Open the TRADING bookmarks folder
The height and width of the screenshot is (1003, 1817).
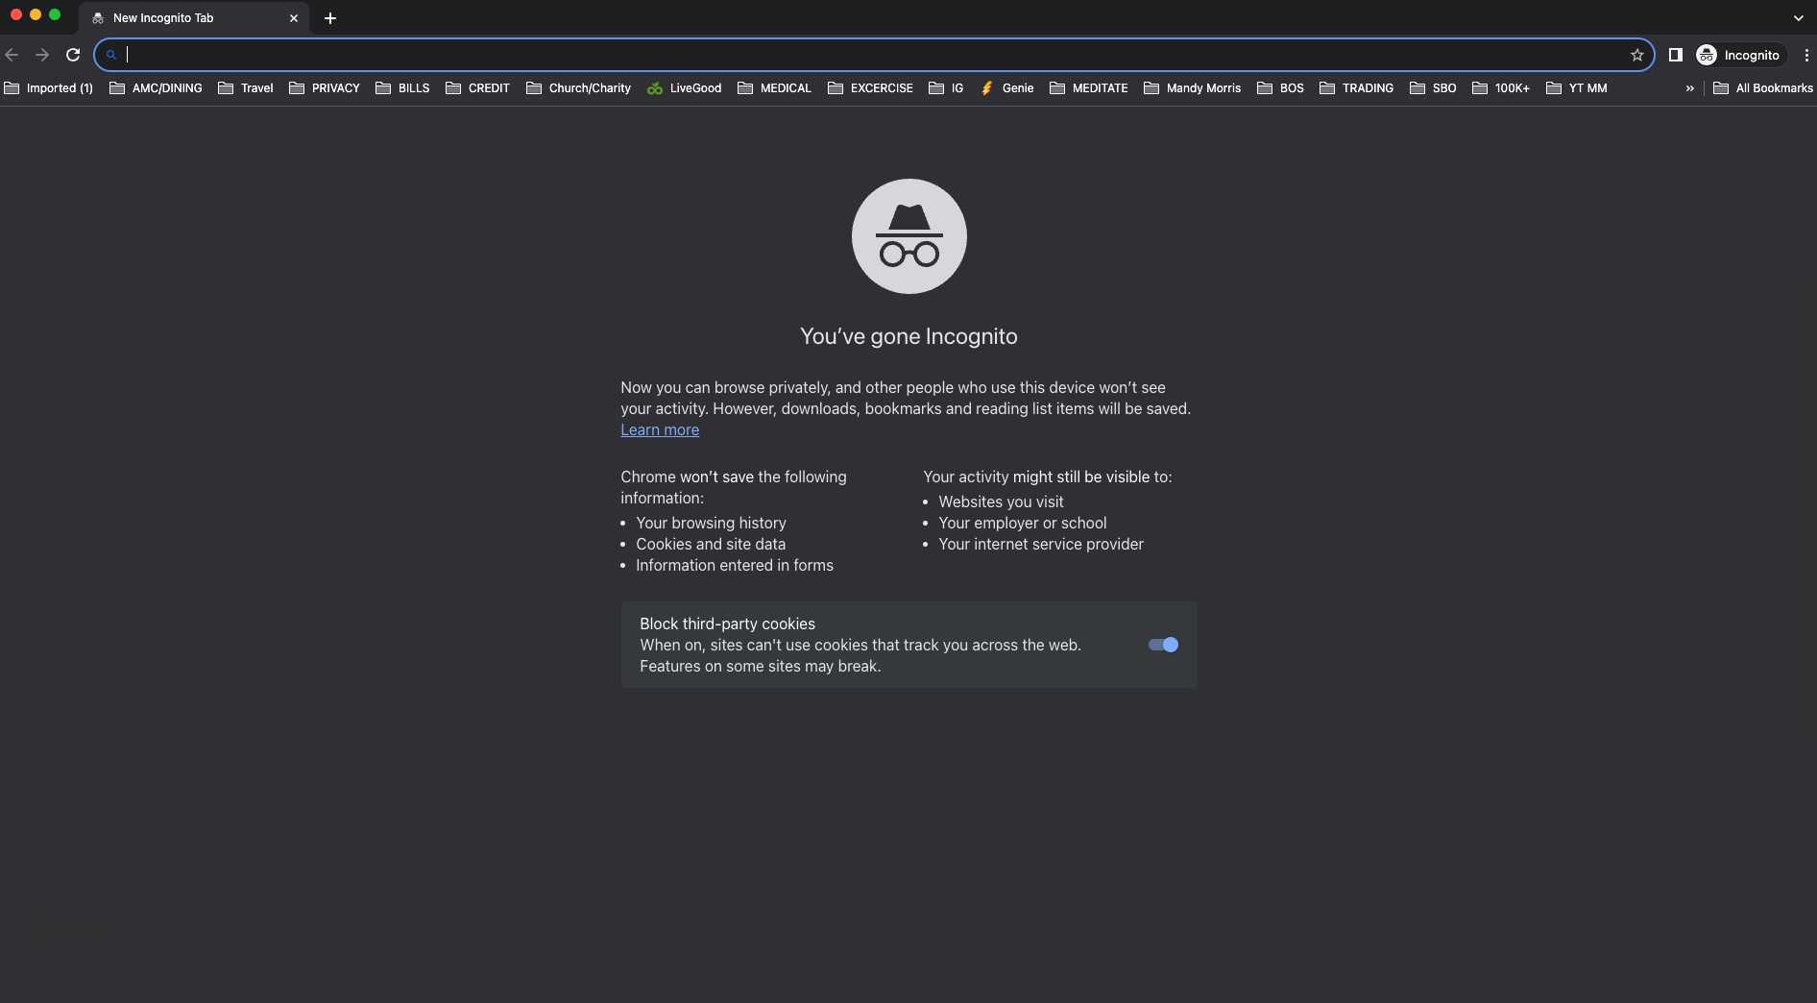click(1357, 88)
